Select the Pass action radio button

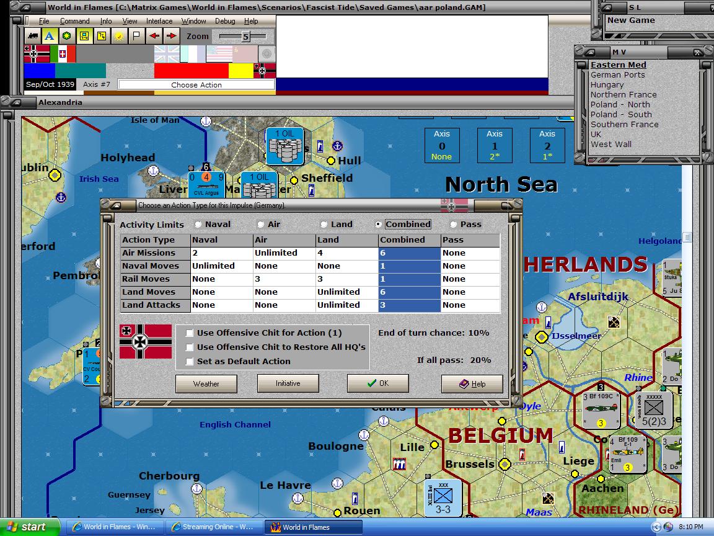pyautogui.click(x=453, y=224)
